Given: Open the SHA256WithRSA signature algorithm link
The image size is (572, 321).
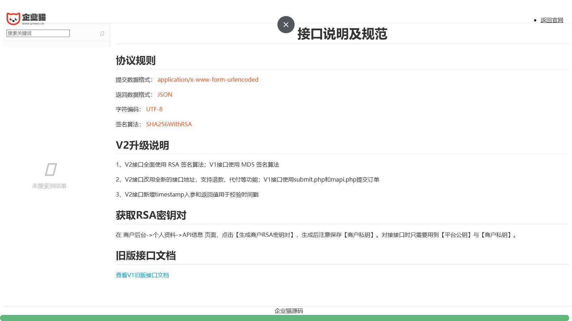Looking at the screenshot, I should point(169,124).
